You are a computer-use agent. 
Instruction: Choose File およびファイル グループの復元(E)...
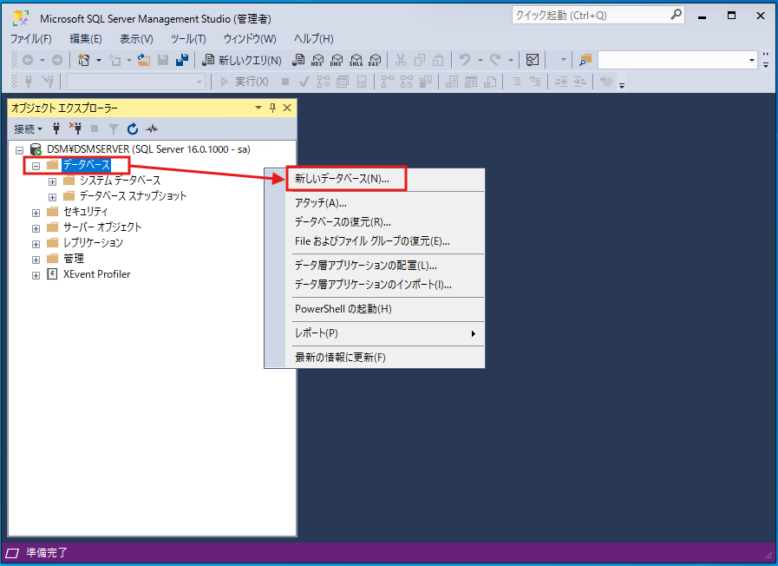372,241
